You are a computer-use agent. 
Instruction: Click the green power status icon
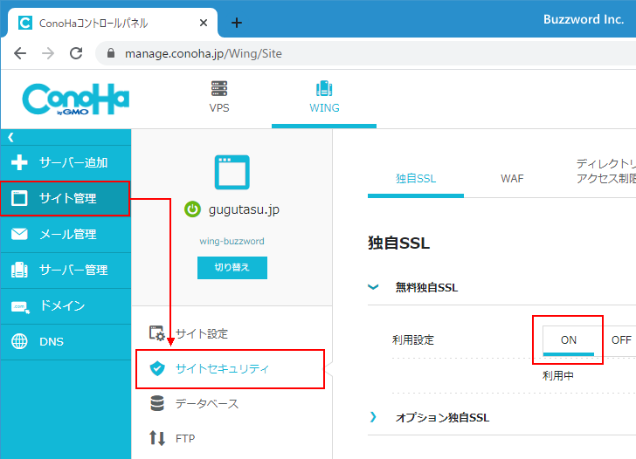point(192,209)
